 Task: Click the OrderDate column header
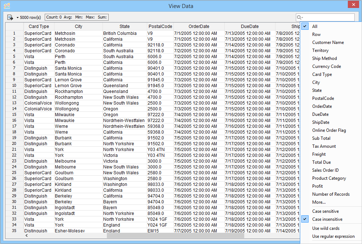[x=199, y=26]
